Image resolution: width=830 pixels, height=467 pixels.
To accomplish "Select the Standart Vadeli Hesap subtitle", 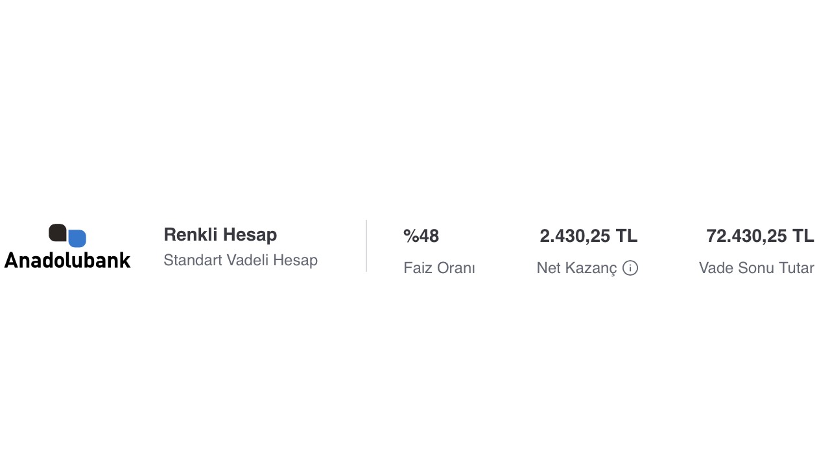I will pos(240,260).
